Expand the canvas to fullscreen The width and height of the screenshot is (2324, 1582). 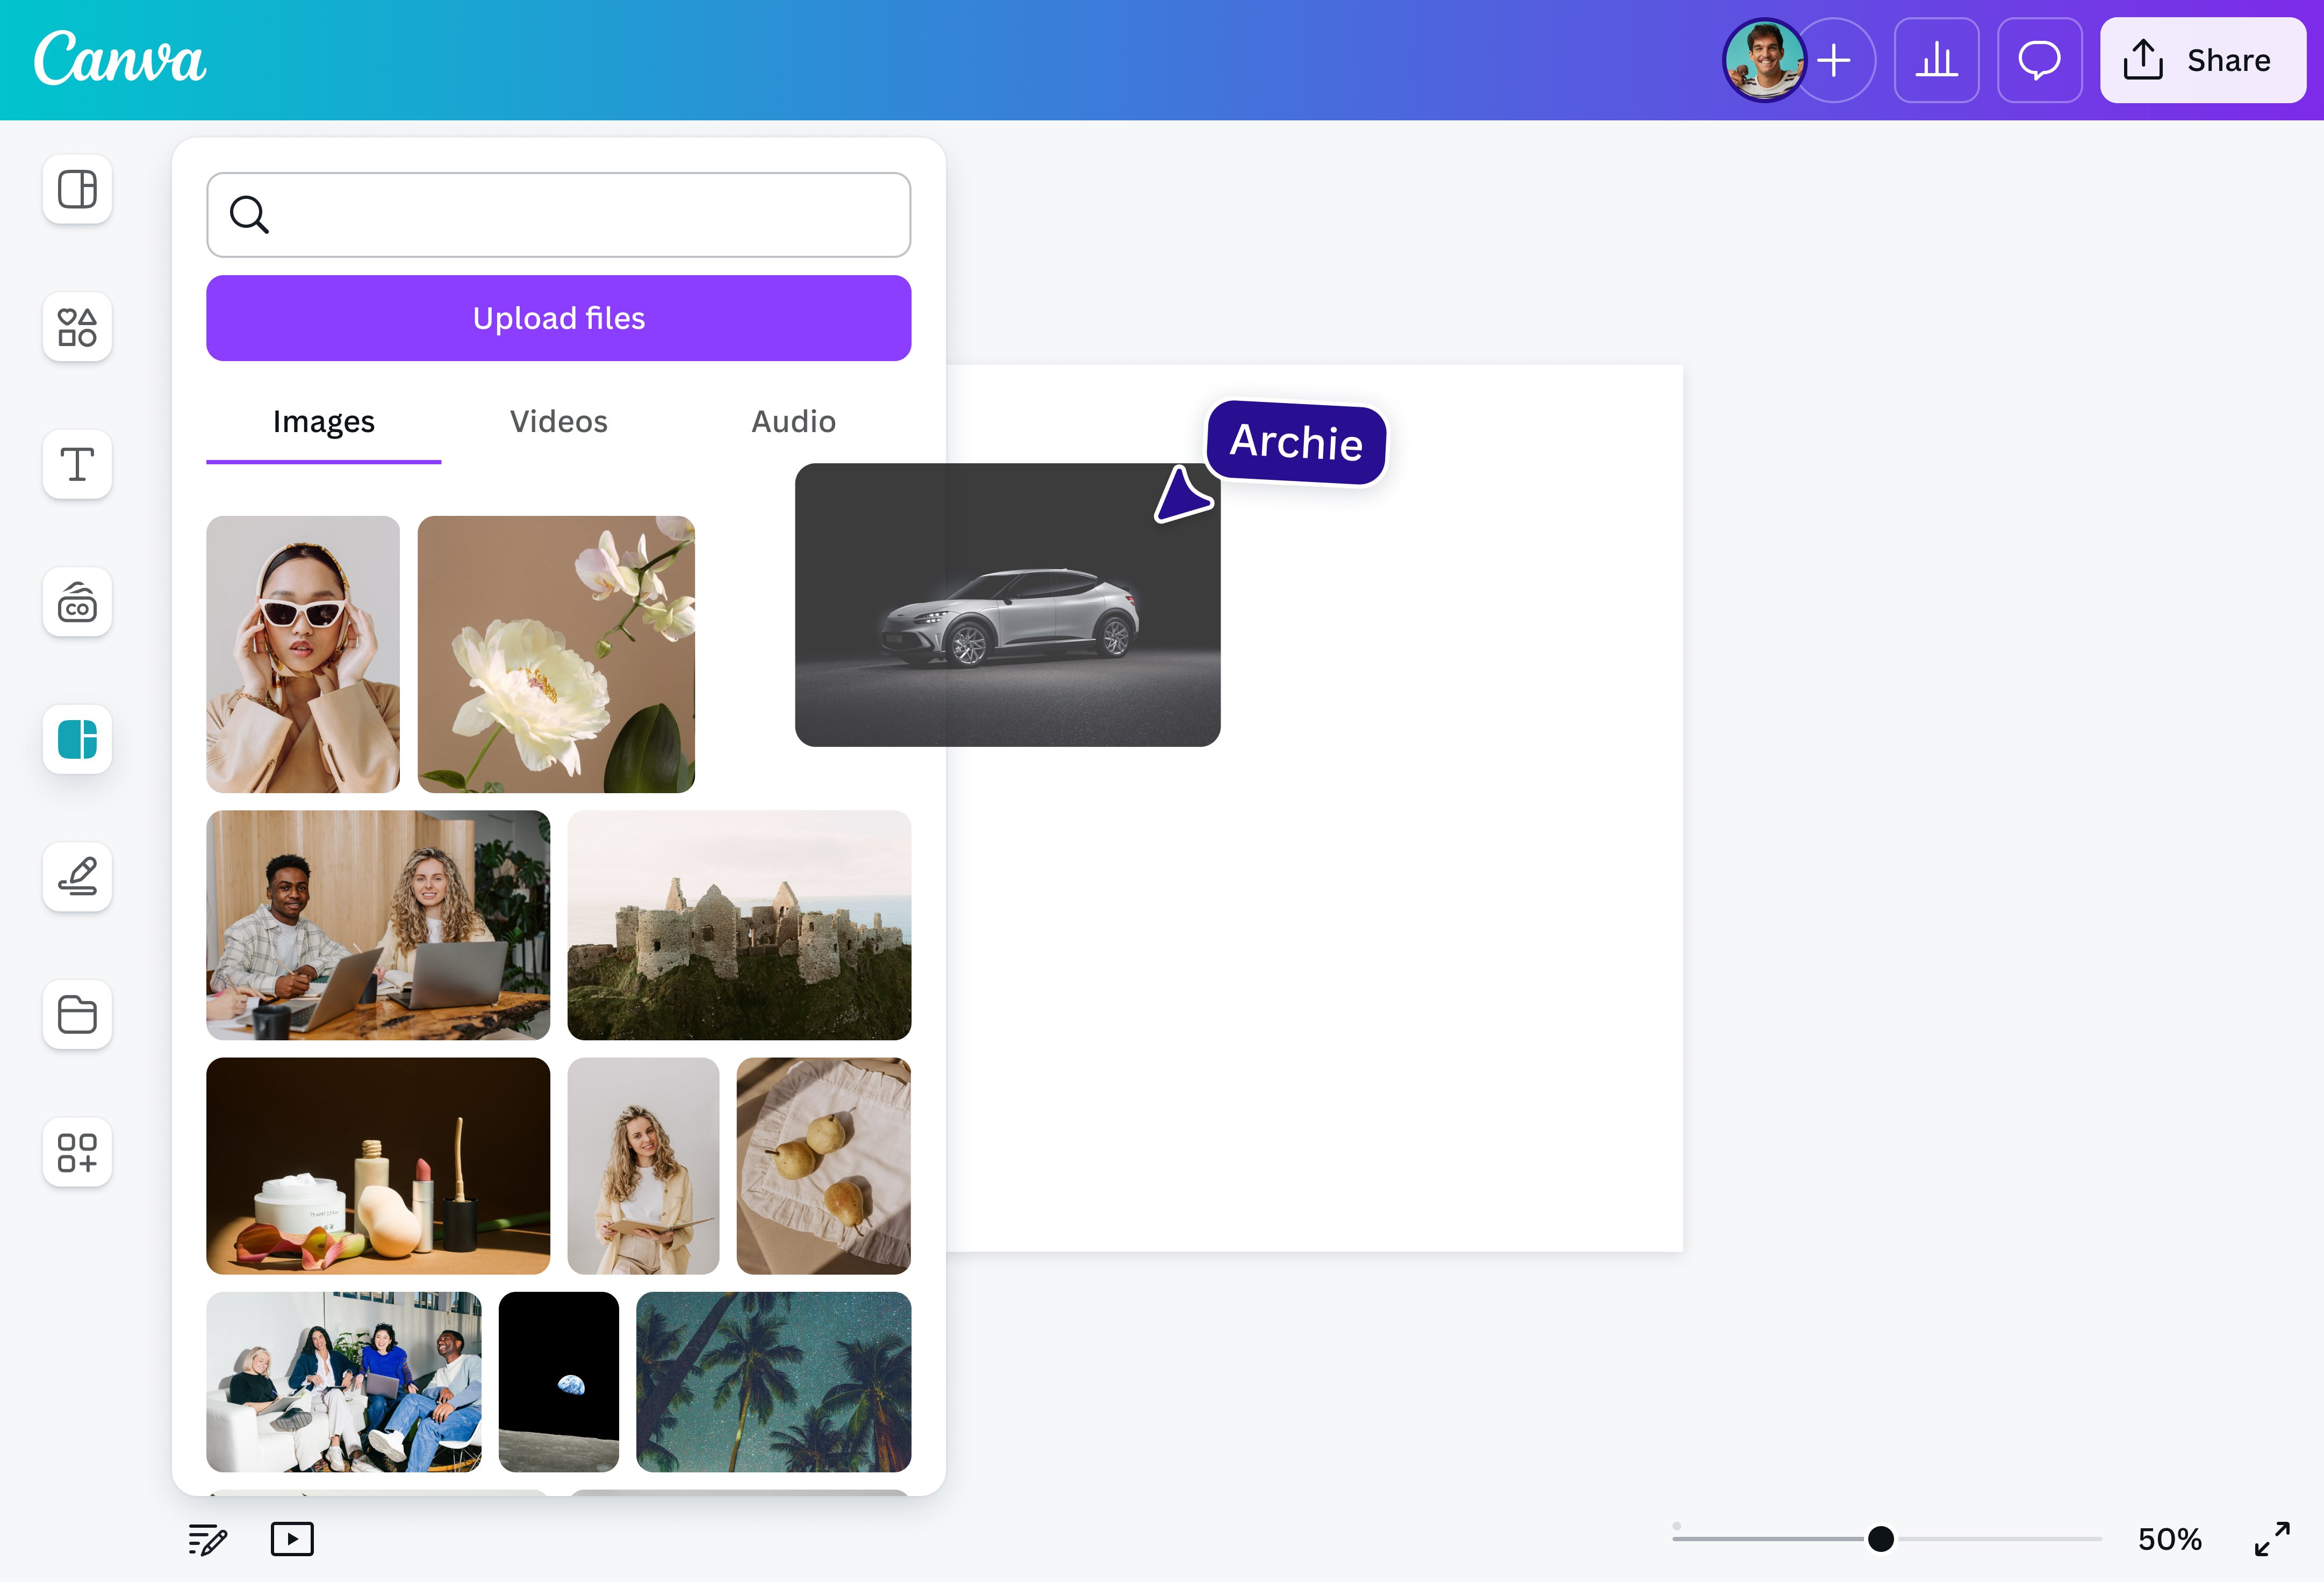click(2274, 1539)
